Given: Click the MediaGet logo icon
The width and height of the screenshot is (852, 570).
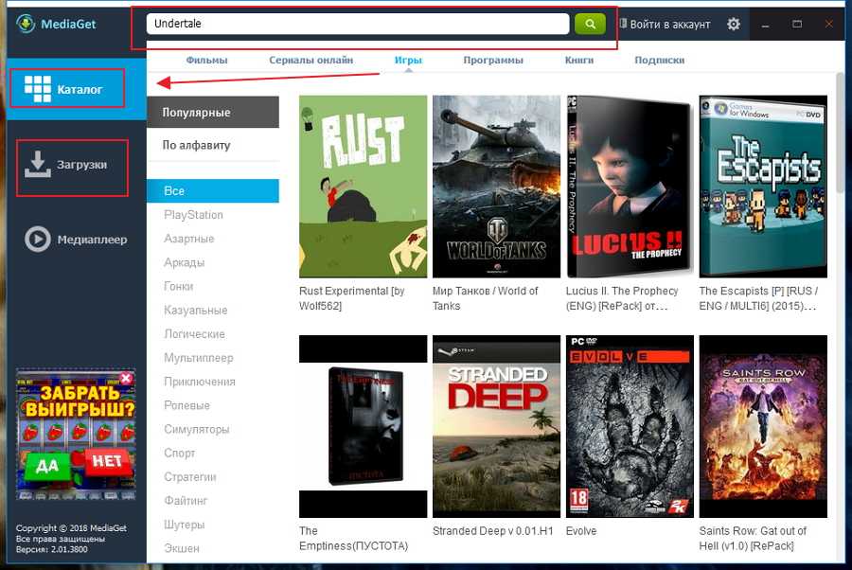Looking at the screenshot, I should pyautogui.click(x=25, y=24).
